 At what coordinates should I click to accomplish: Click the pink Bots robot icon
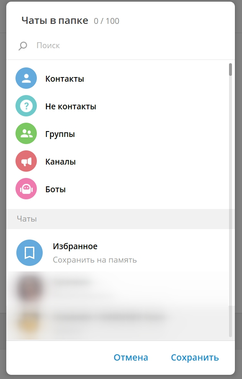coord(26,189)
